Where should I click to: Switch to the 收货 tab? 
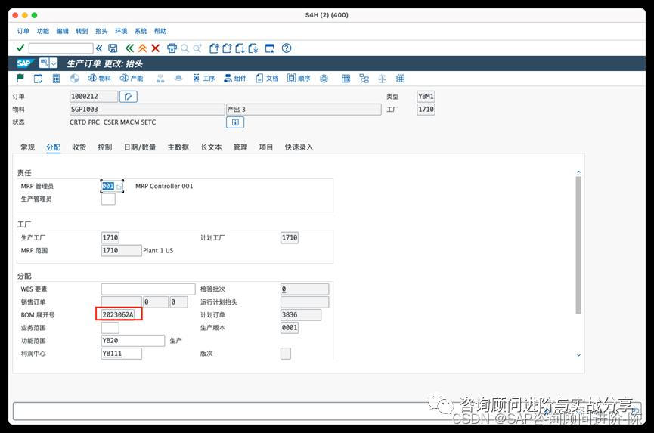pos(79,147)
